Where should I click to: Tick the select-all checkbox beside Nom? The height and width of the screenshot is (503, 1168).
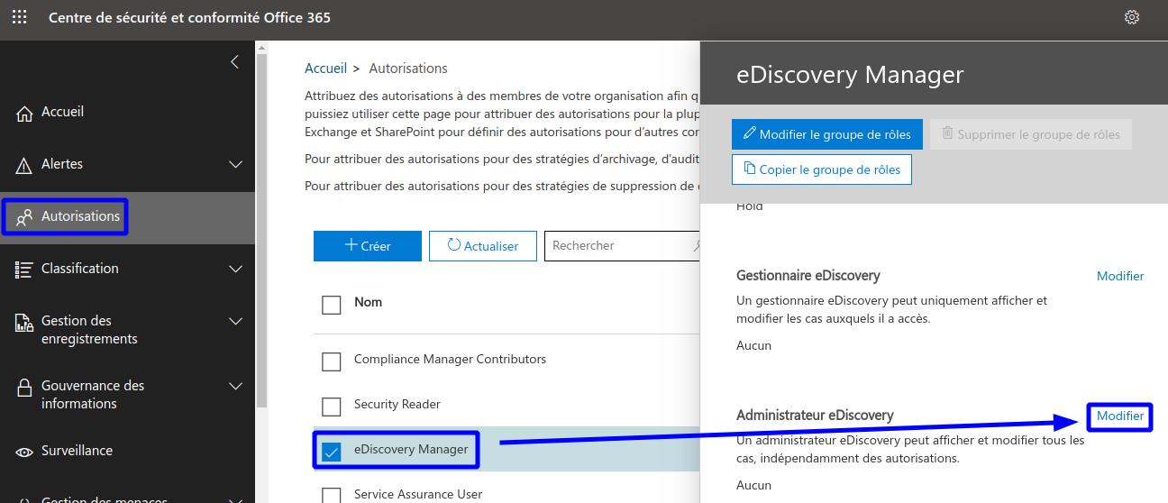coord(332,305)
